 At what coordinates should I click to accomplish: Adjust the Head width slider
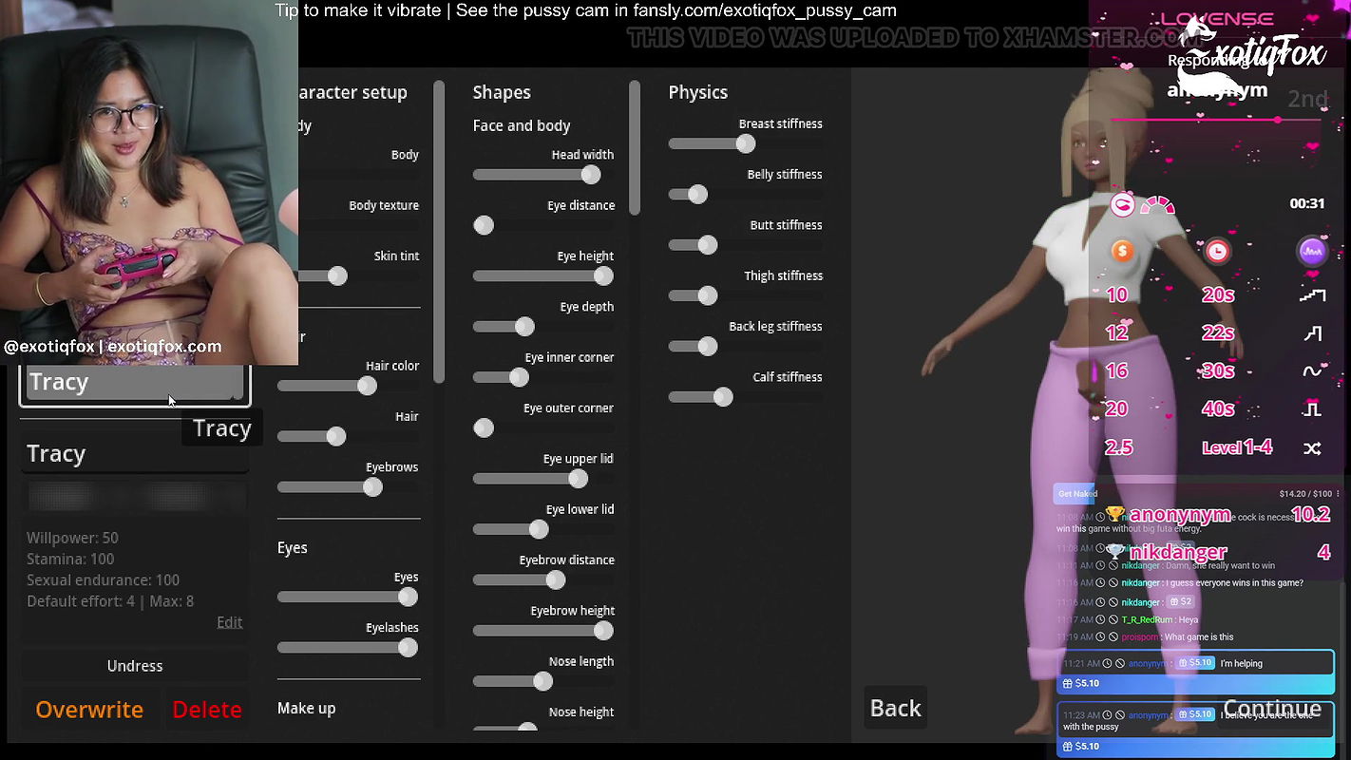click(590, 175)
